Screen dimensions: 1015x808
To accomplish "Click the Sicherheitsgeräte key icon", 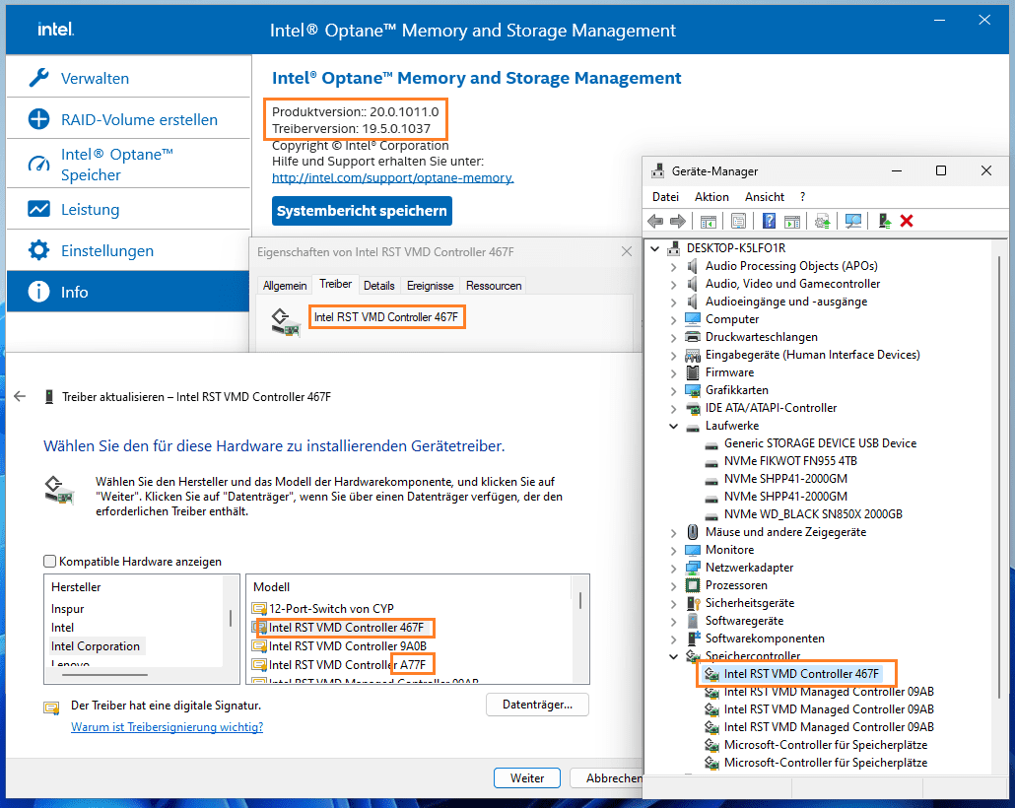I will click(x=693, y=603).
